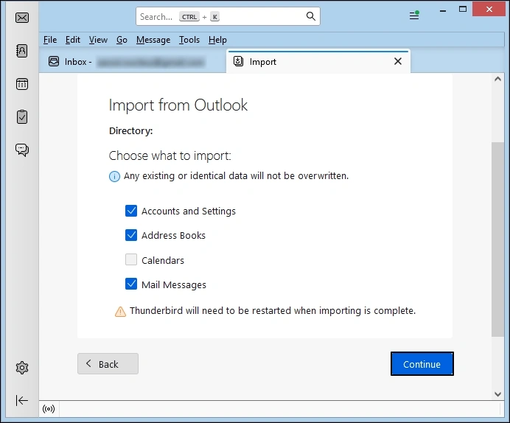Image resolution: width=510 pixels, height=423 pixels.
Task: Click the 'Choose what to import:' text
Action: 170,155
